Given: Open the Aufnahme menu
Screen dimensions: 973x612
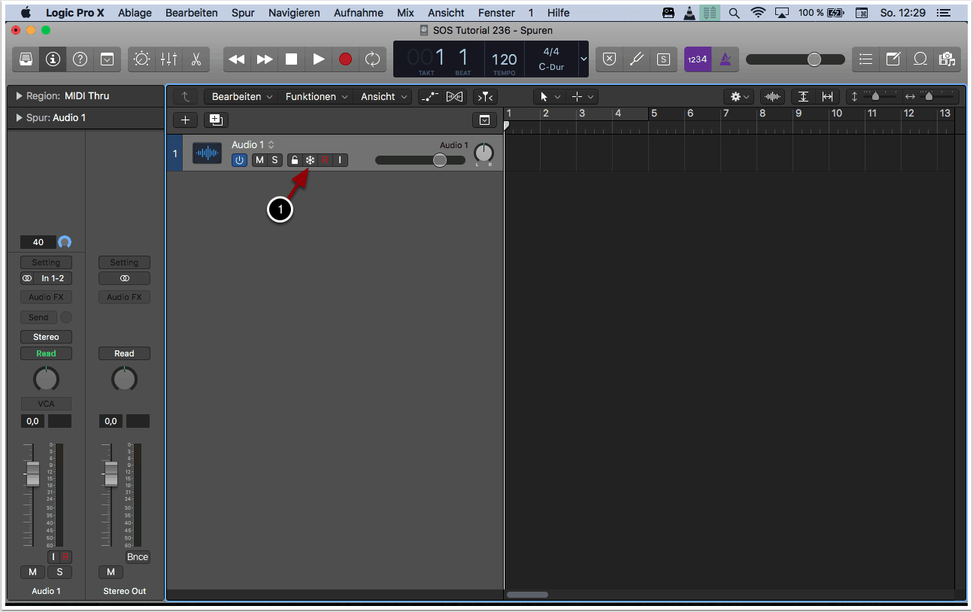Looking at the screenshot, I should coord(358,13).
